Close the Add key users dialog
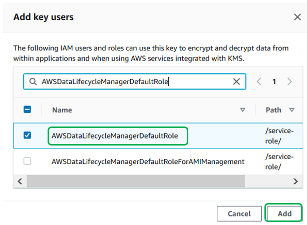 pyautogui.click(x=297, y=17)
